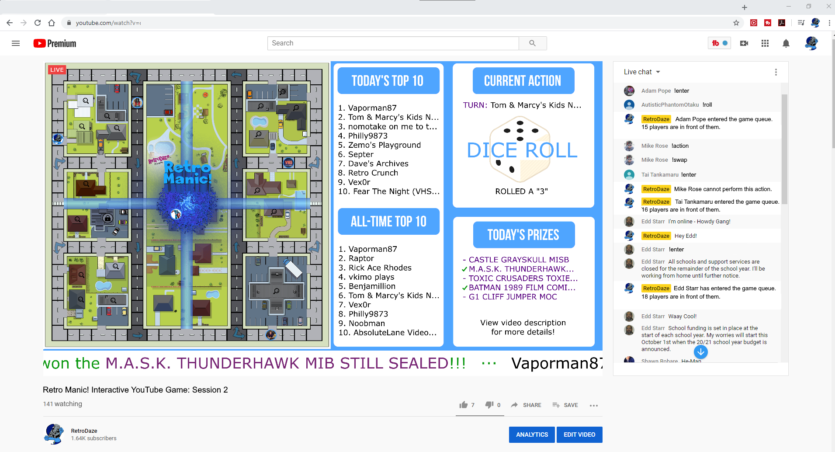
Task: Click the Edit Video button
Action: coord(579,435)
